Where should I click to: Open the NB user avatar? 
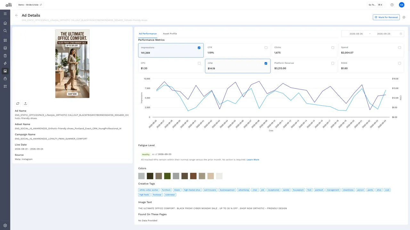pyautogui.click(x=402, y=5)
